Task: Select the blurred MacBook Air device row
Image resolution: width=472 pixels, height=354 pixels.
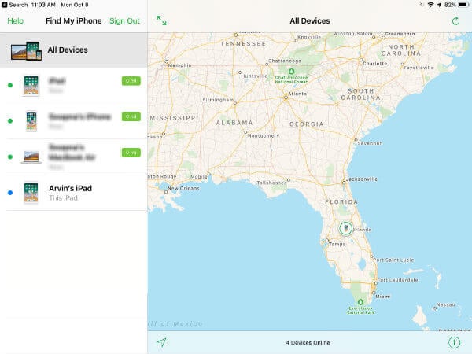Action: point(74,157)
